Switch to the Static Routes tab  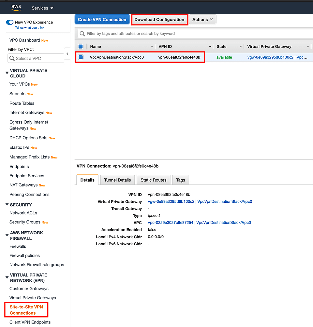[153, 180]
